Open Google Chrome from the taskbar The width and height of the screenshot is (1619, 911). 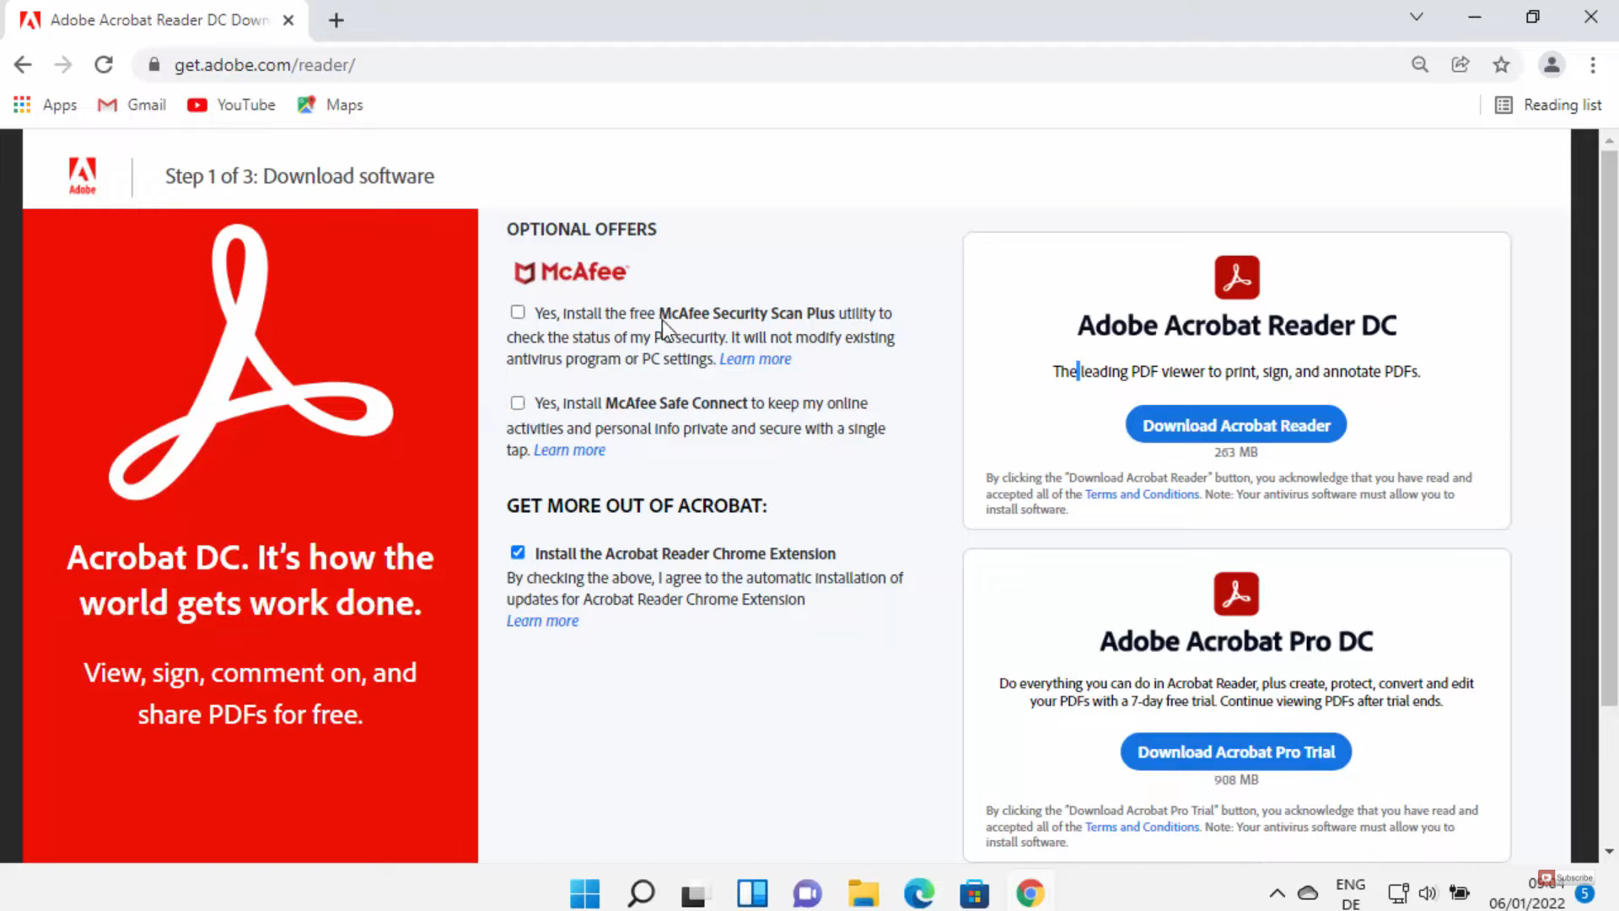click(1030, 892)
